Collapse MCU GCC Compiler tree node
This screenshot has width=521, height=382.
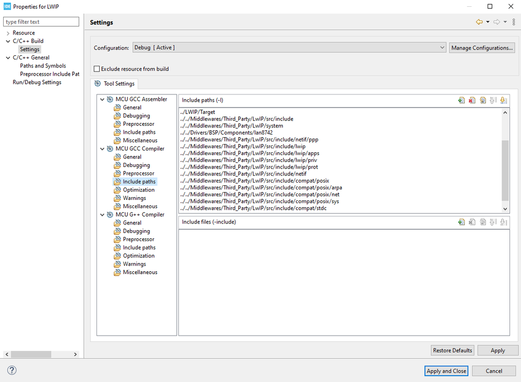102,149
